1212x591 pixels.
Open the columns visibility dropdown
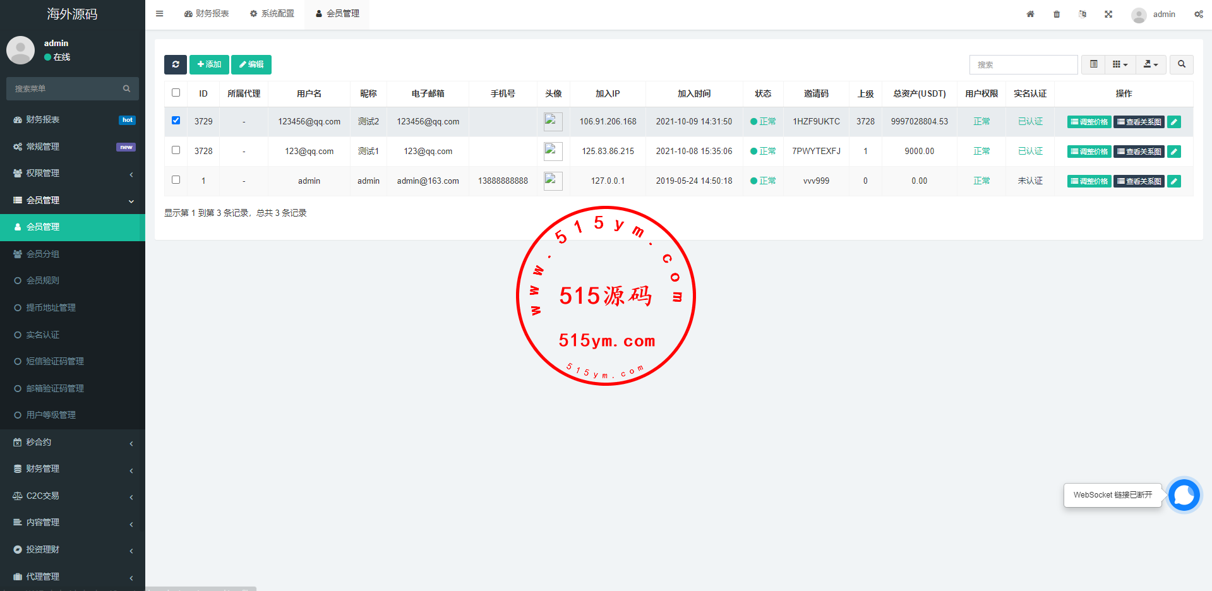[1120, 64]
